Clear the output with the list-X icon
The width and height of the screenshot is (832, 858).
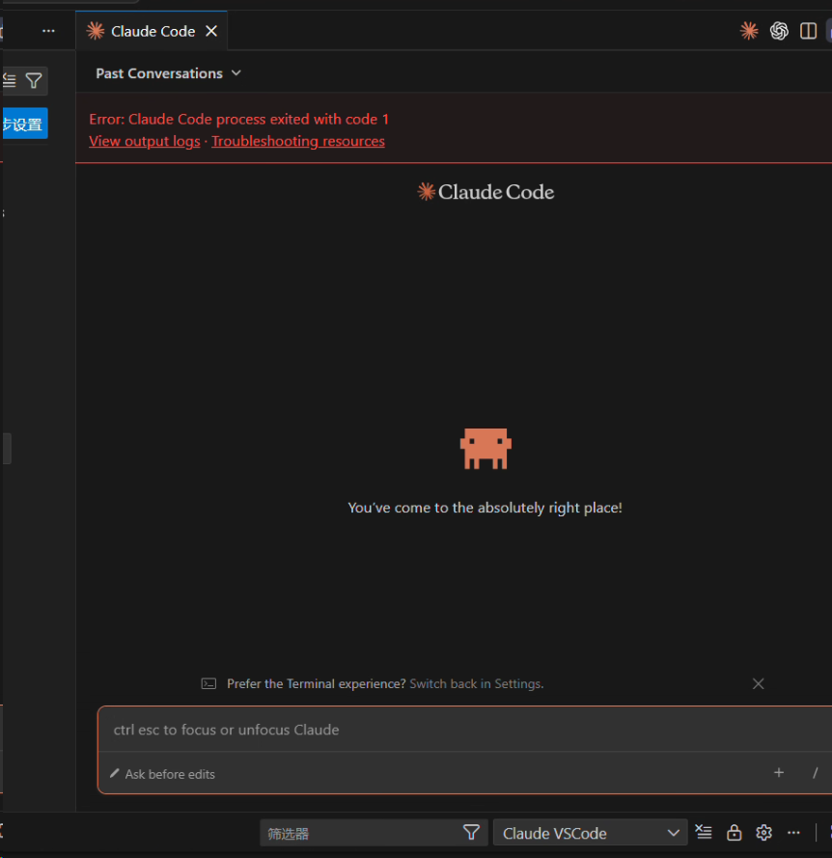704,832
